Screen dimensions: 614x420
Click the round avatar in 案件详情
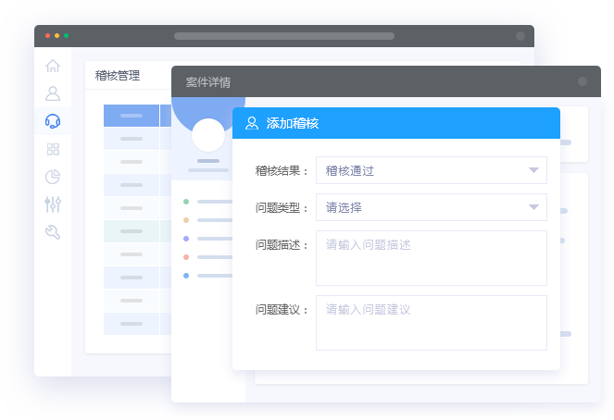(x=208, y=136)
